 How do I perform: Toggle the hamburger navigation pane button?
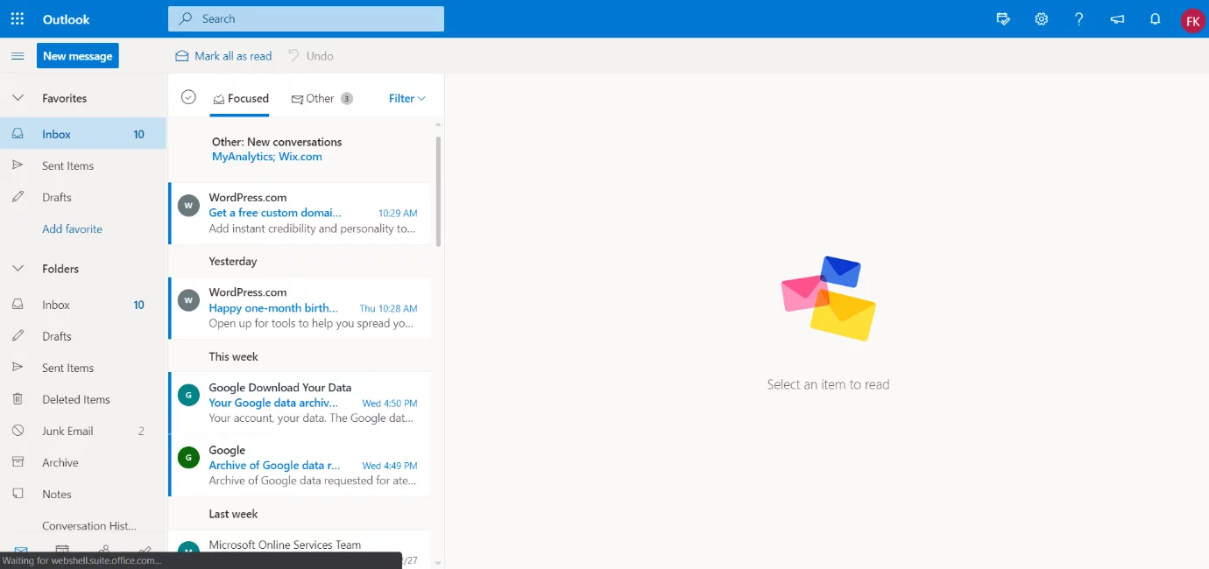[x=18, y=56]
